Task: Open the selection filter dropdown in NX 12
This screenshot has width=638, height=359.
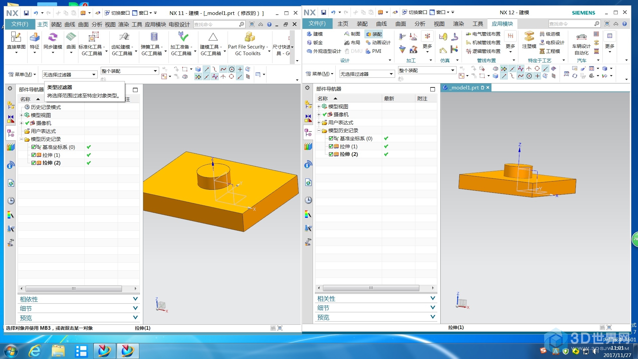Action: coord(367,74)
